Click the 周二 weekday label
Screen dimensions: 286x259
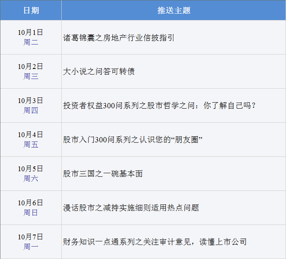(x=30, y=42)
